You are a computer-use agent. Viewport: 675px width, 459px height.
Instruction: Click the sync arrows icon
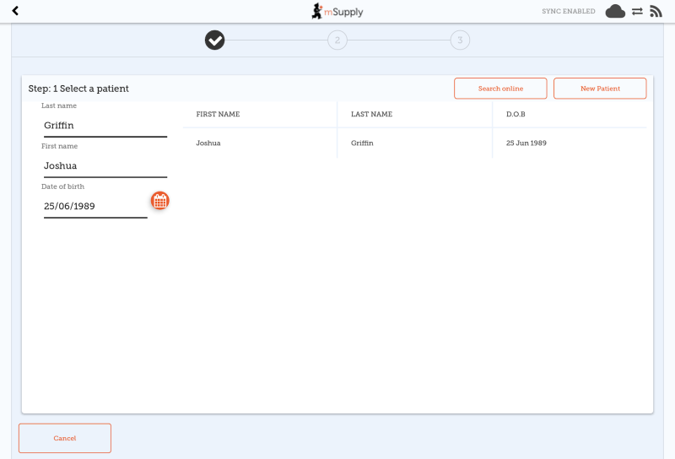click(637, 11)
